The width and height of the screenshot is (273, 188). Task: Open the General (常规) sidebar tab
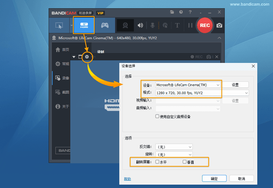pos(62,64)
